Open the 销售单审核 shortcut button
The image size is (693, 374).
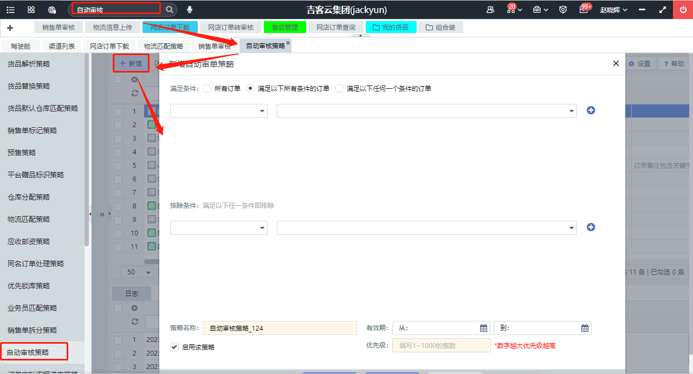[59, 27]
